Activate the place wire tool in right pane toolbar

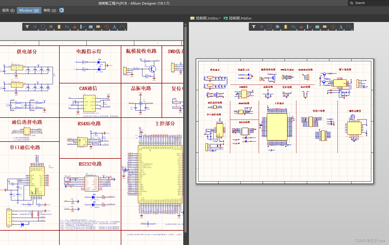click(x=294, y=27)
